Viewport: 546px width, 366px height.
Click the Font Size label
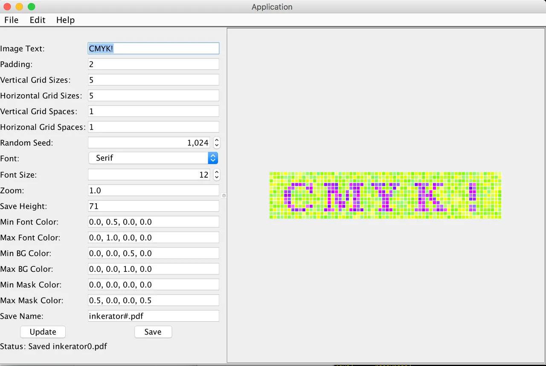pos(18,175)
